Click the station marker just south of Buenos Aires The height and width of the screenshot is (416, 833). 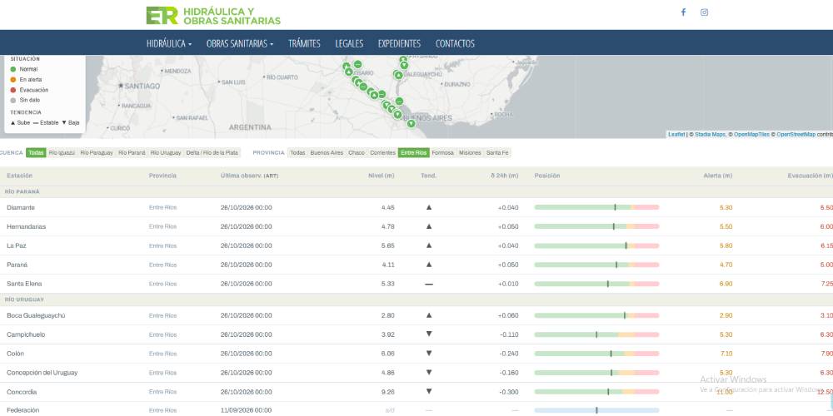(x=411, y=124)
